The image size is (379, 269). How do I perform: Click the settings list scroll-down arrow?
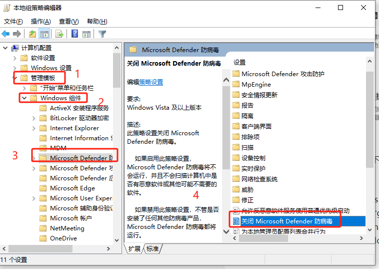(369, 230)
